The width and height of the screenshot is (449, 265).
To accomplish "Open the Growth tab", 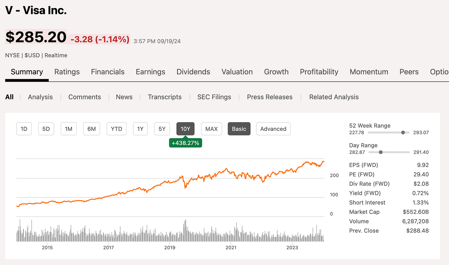I will [x=276, y=72].
